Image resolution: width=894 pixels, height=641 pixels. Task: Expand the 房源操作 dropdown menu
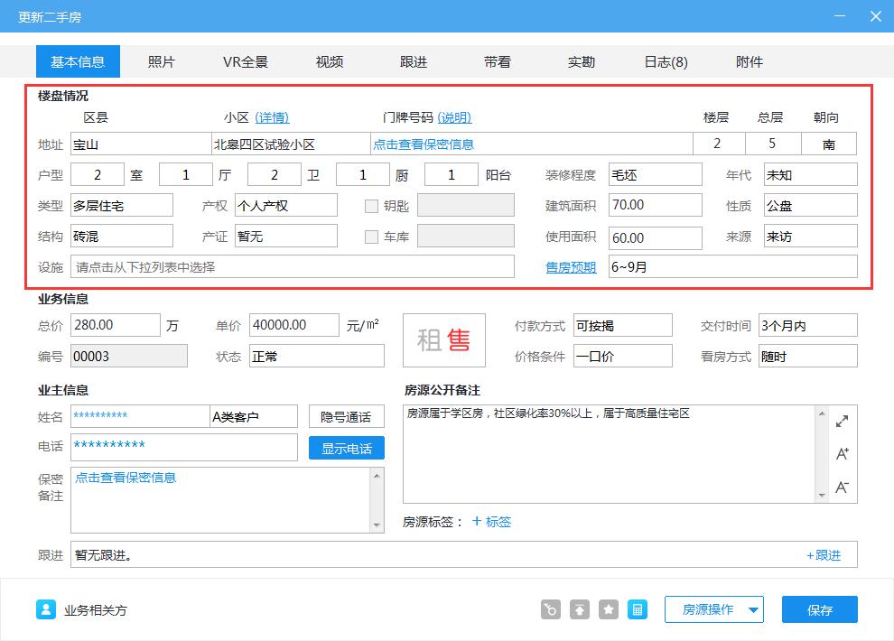point(713,609)
